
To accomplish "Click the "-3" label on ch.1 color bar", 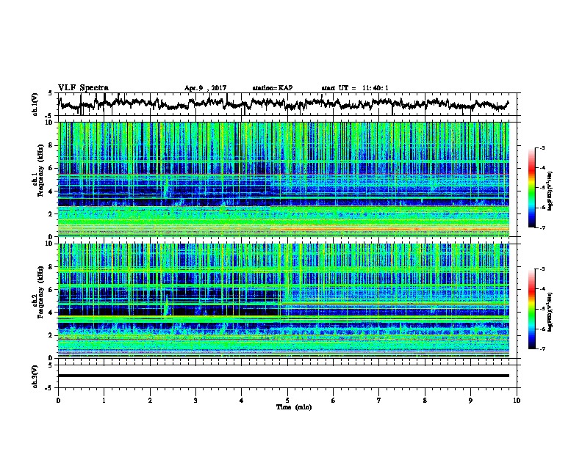I will [542, 147].
